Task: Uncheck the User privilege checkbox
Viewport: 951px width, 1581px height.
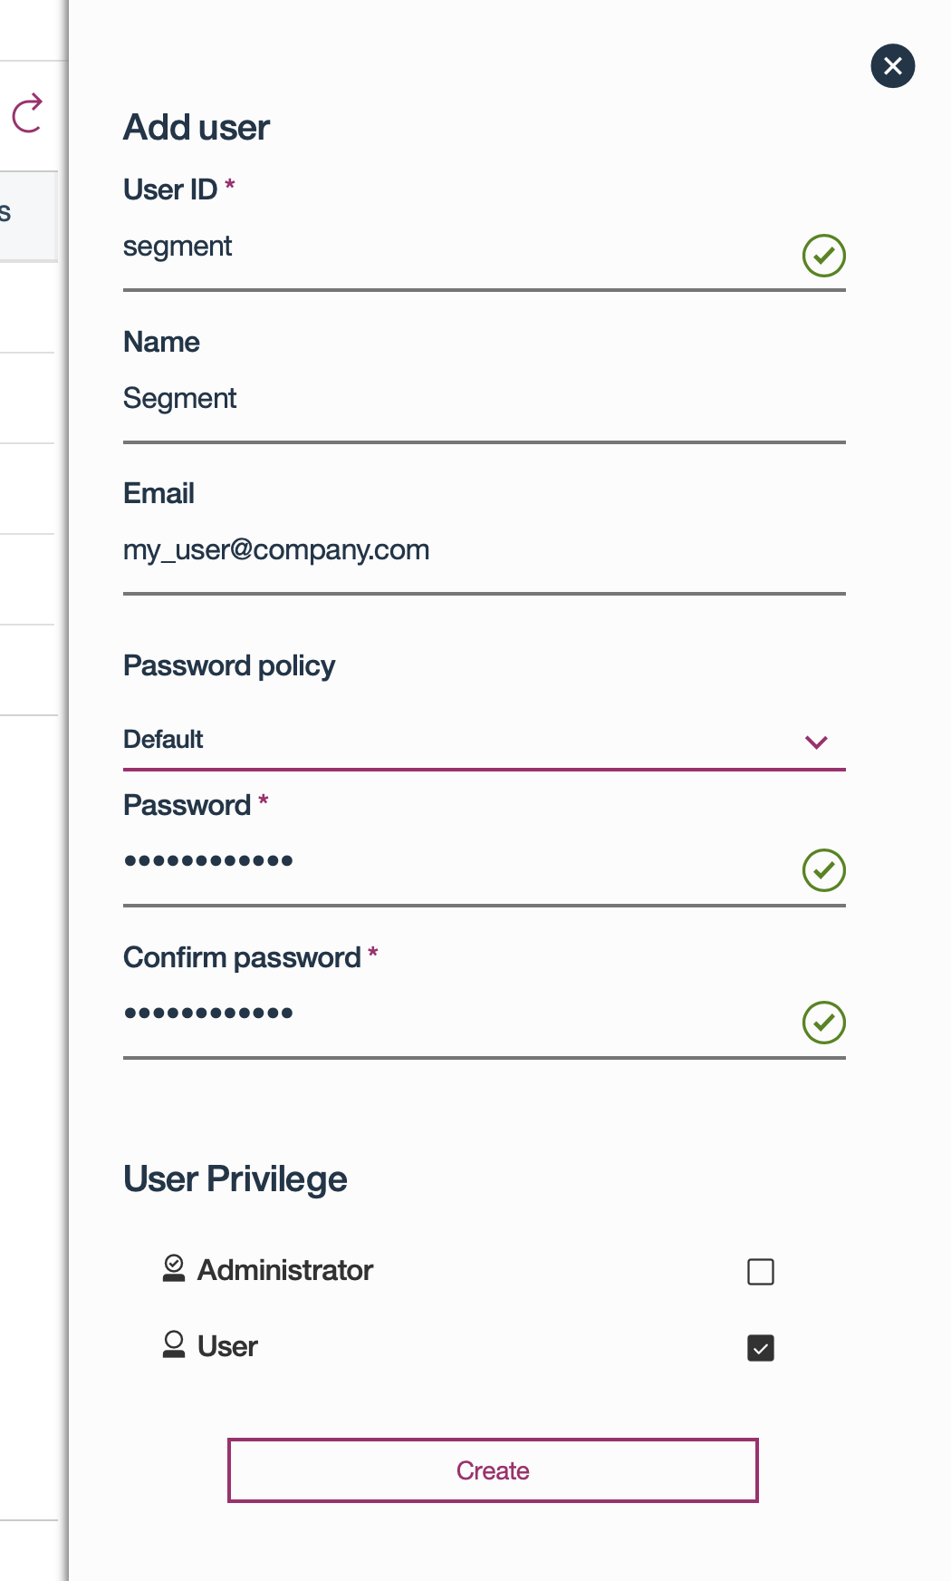Action: pyautogui.click(x=760, y=1348)
